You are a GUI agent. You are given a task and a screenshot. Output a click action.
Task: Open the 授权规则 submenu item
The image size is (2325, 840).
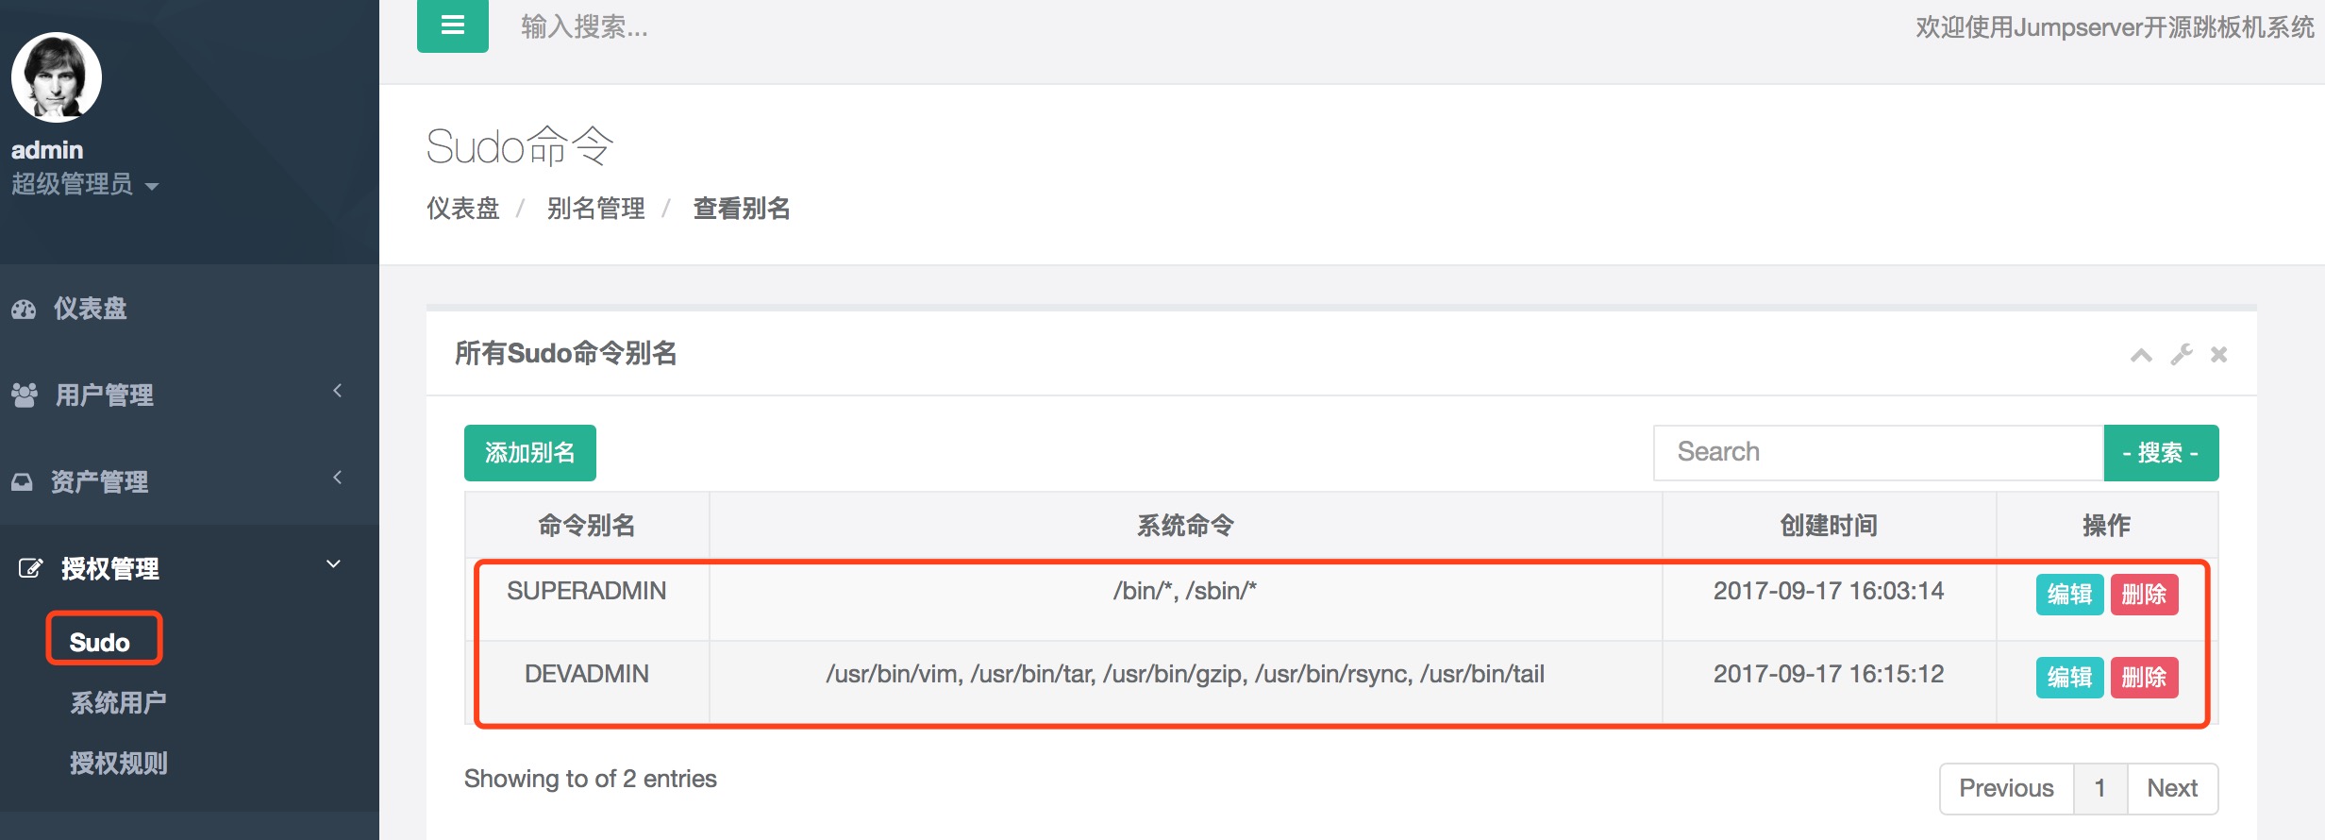coord(119,763)
